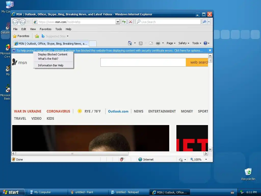Click the Home icon in command bar
Image resolution: width=261 pixels, height=196 pixels.
tap(130, 43)
